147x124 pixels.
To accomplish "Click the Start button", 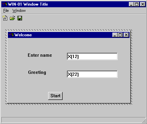I will point(55,96).
